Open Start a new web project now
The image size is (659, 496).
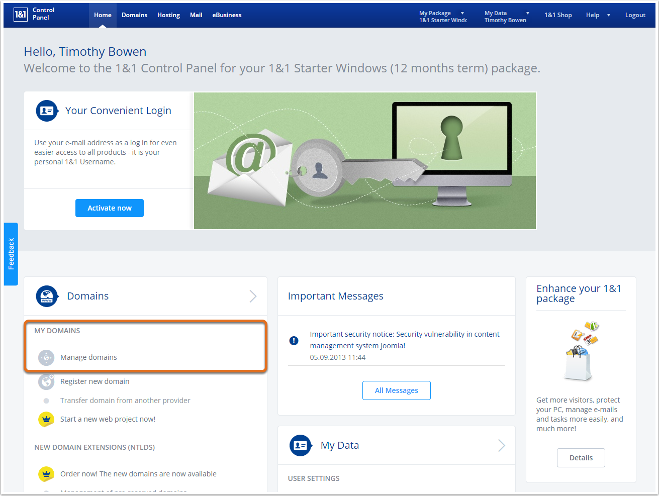pyautogui.click(x=108, y=419)
